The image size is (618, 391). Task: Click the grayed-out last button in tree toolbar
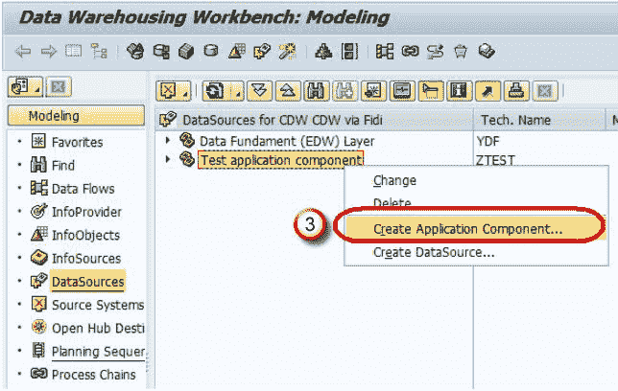point(545,91)
